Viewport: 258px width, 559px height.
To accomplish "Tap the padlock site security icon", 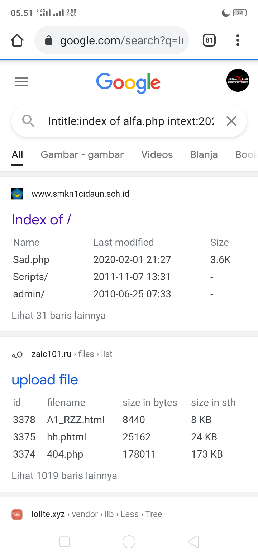I will tap(49, 41).
